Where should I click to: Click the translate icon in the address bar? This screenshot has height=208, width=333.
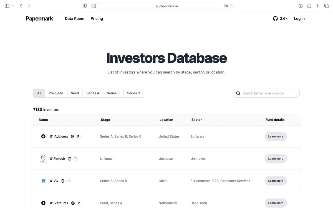226,6
